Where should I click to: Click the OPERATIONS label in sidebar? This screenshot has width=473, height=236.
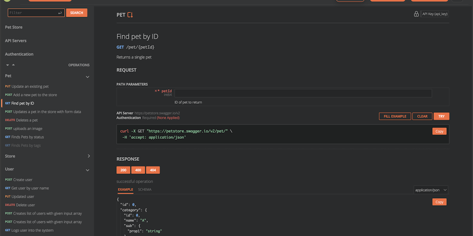coord(79,65)
